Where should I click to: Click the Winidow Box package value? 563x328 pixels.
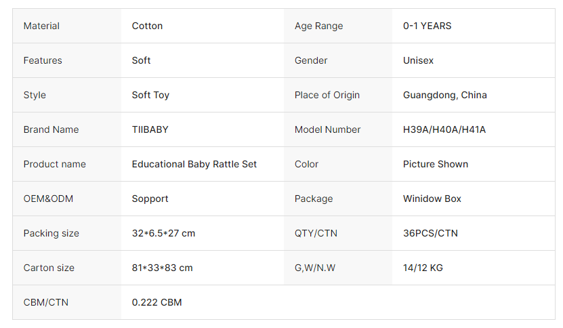click(432, 199)
